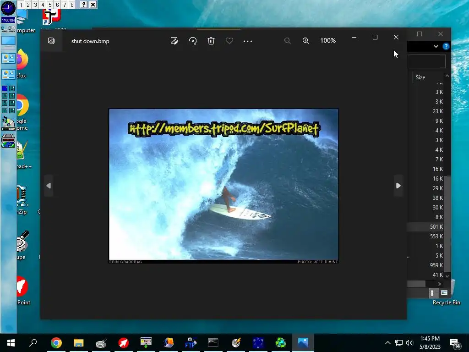
Task: Open Explorer help question mark icon
Action: click(446, 46)
